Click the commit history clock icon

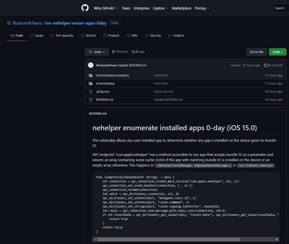click(x=266, y=65)
